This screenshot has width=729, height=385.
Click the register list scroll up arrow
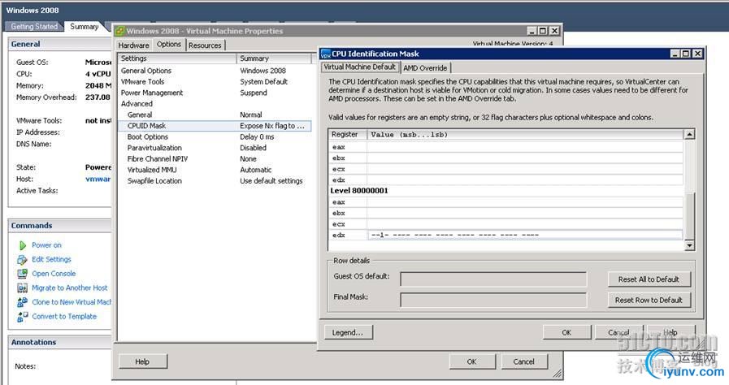click(689, 134)
